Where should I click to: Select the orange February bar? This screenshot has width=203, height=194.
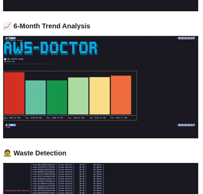point(121,95)
